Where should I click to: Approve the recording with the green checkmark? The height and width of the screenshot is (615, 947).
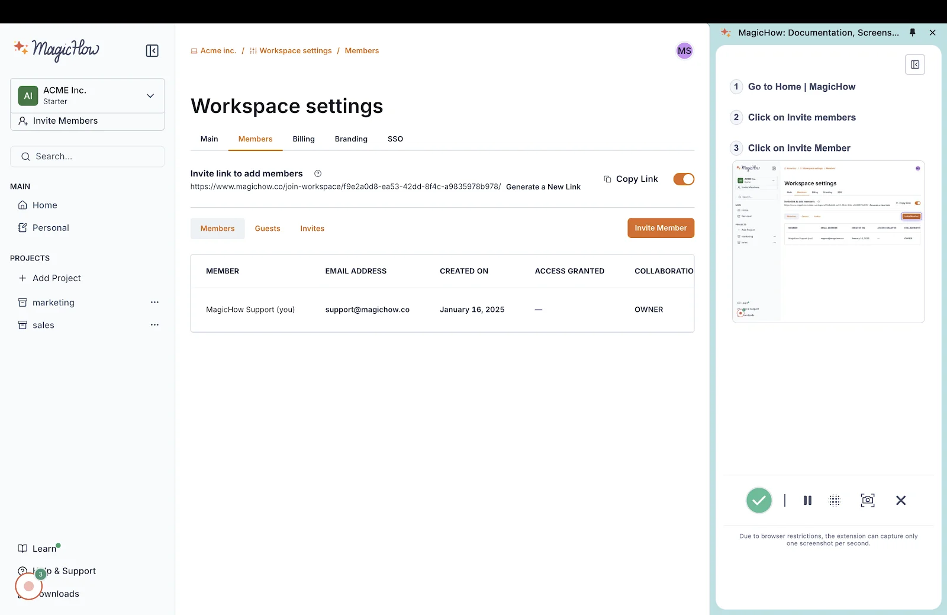point(759,500)
